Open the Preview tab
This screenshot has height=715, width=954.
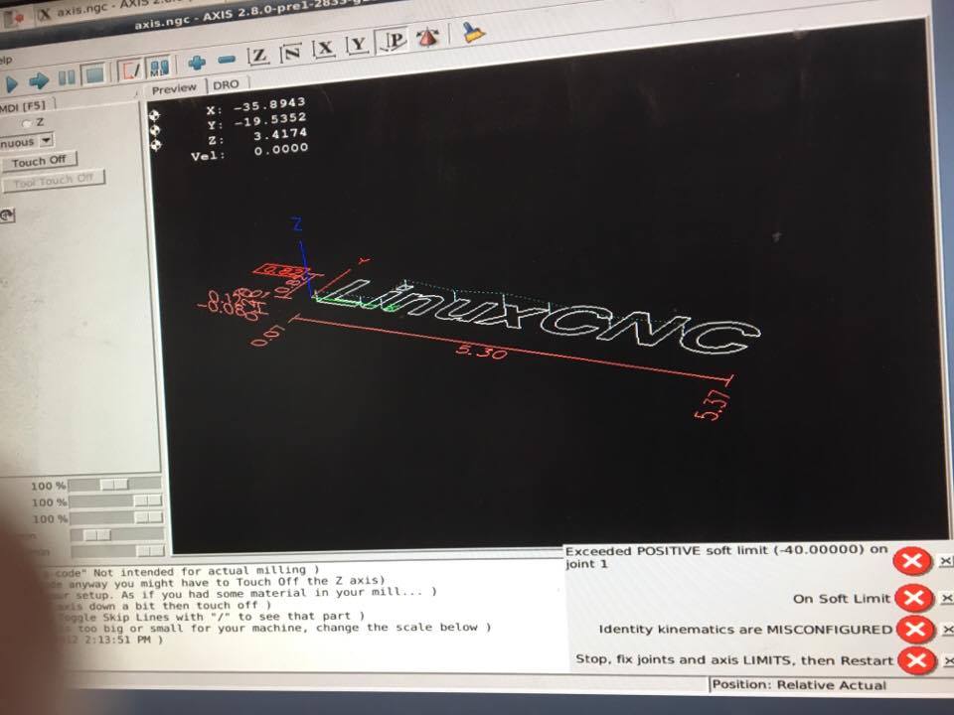[x=175, y=89]
